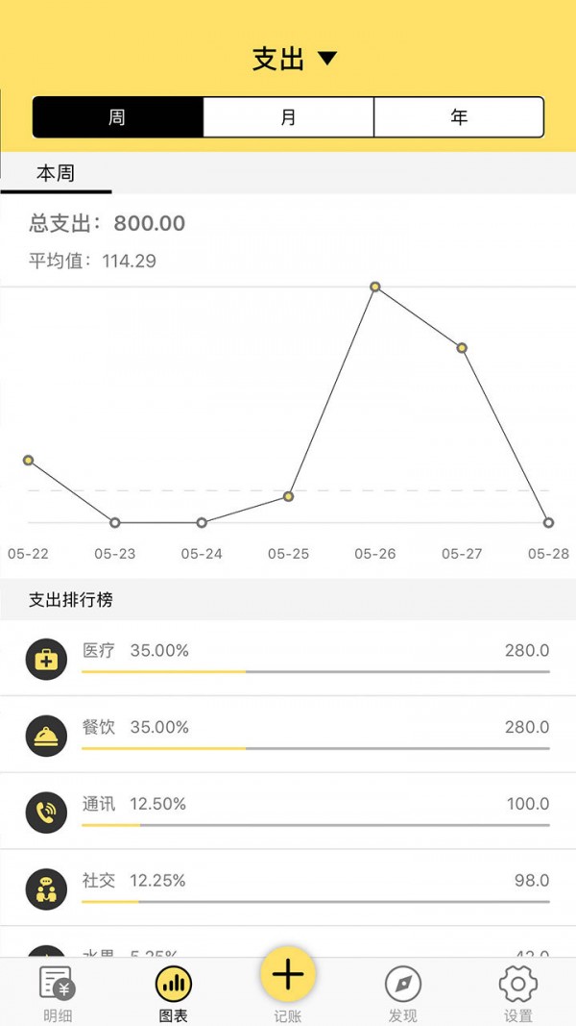This screenshot has width=576, height=1026.
Task: Expand the 支出 dropdown arrow
Action: (327, 59)
